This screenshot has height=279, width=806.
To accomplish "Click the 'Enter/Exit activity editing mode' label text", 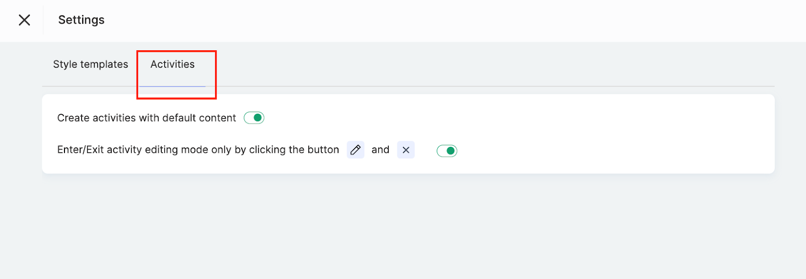I will pyautogui.click(x=198, y=150).
